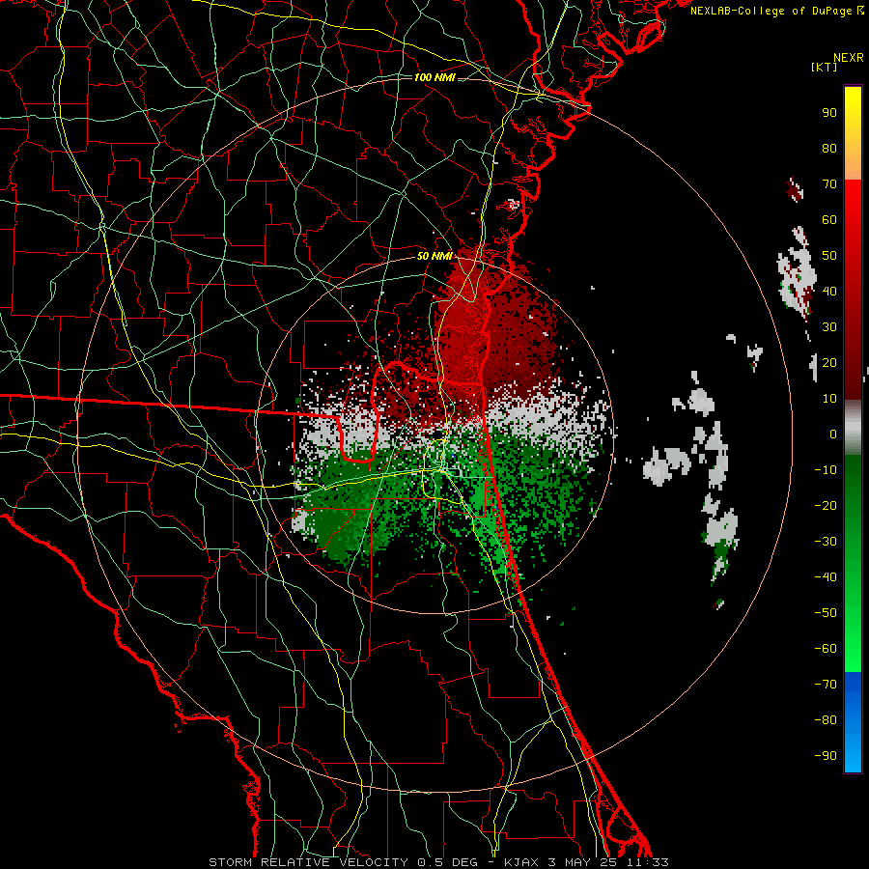869x869 pixels.
Task: Click the [KT] units label
Action: coord(824,67)
